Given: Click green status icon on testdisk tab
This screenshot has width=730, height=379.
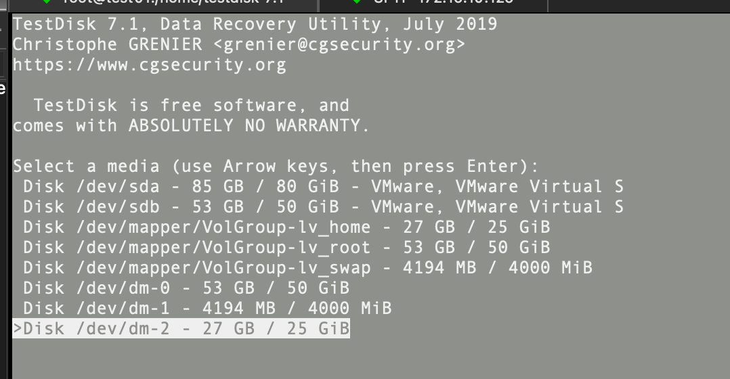Looking at the screenshot, I should (46, 3).
